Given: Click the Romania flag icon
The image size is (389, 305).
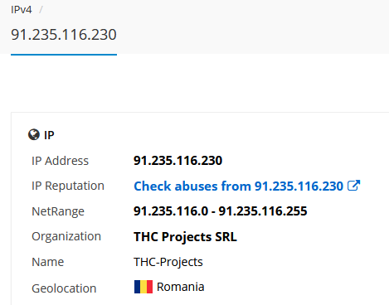Looking at the screenshot, I should pyautogui.click(x=143, y=287).
